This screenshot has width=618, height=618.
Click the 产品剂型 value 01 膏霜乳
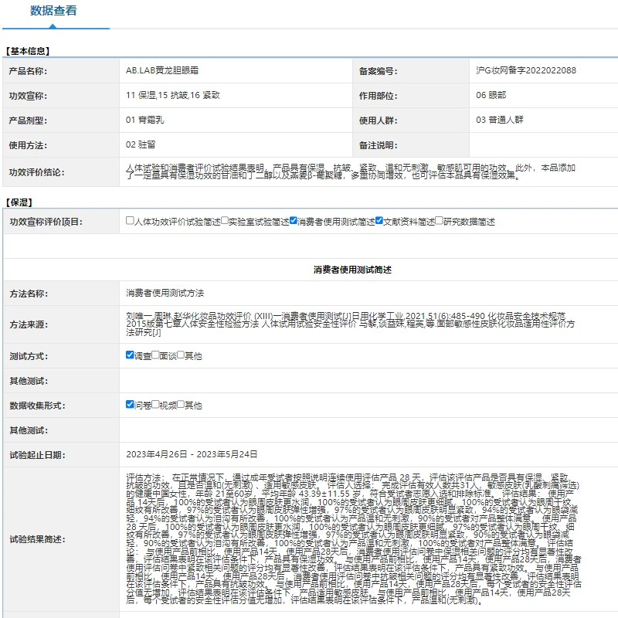[149, 121]
